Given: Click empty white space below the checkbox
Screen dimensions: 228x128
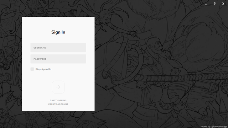Looking at the screenshot, I should (x=58, y=75).
